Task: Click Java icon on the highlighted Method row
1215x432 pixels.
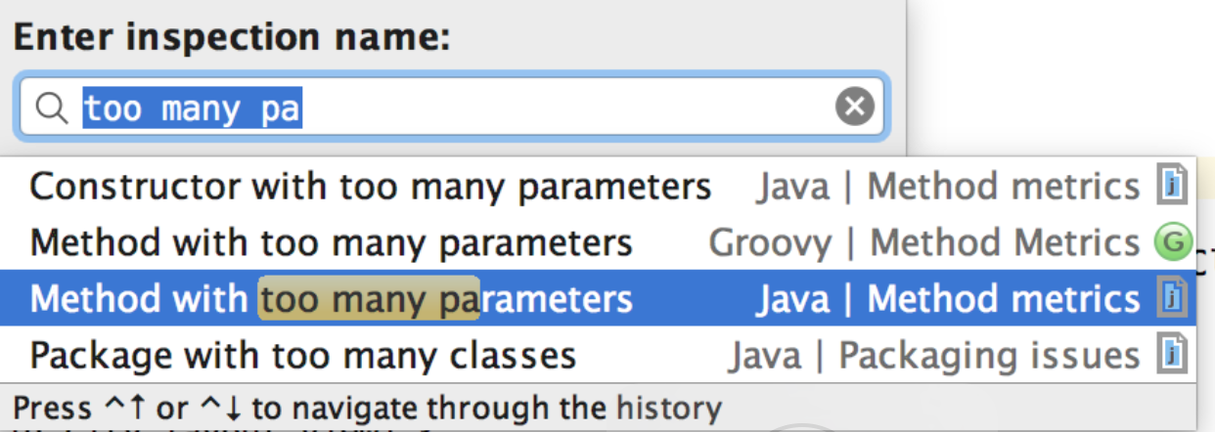Action: [x=1171, y=299]
